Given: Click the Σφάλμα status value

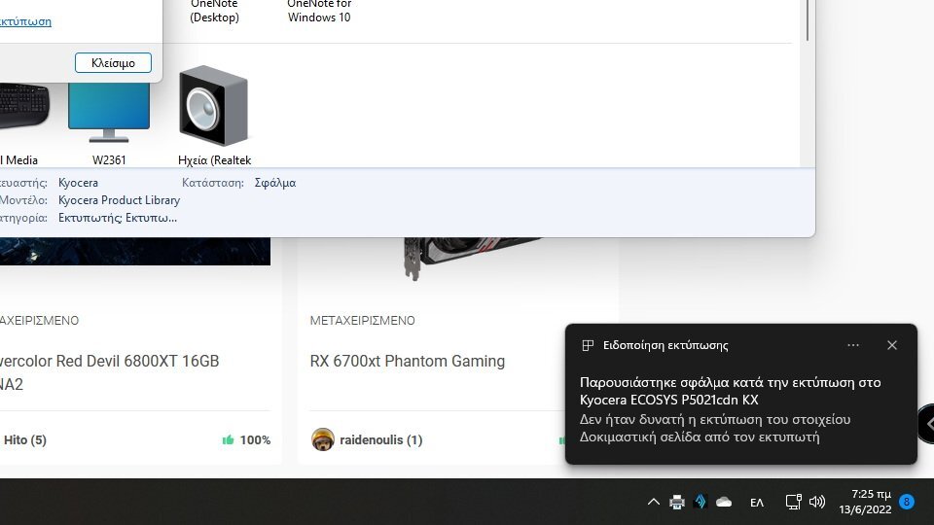Looking at the screenshot, I should pyautogui.click(x=275, y=183).
